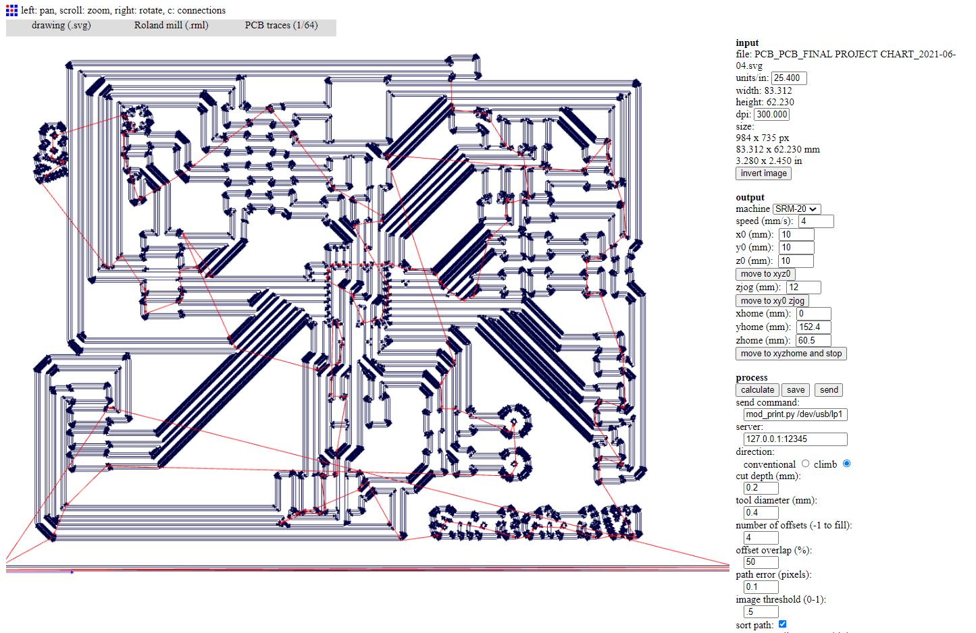The image size is (976, 633).
Task: Click the cut depth (mm) field
Action: [x=761, y=488]
